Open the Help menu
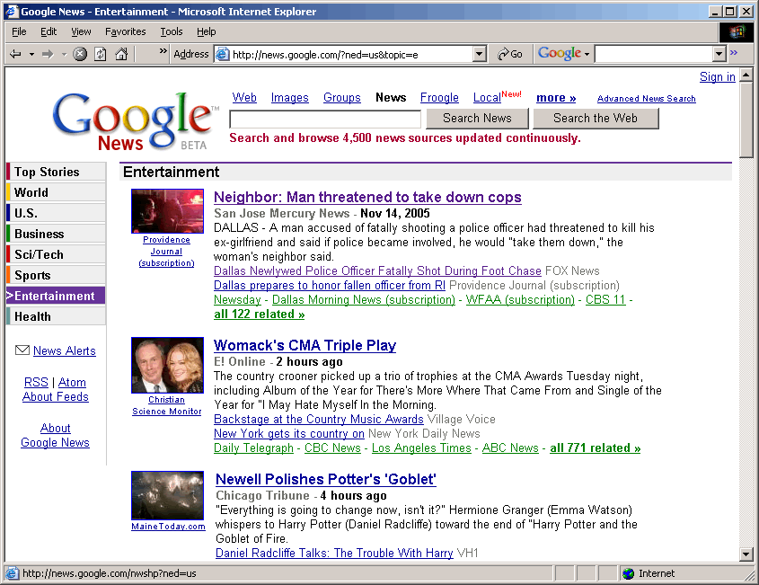The image size is (759, 585). tap(207, 32)
